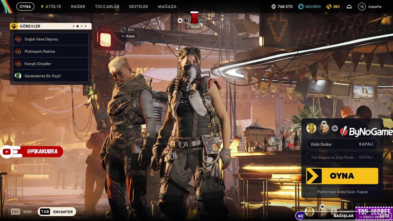Open the TAB ENVANTER inventory button

click(x=57, y=212)
